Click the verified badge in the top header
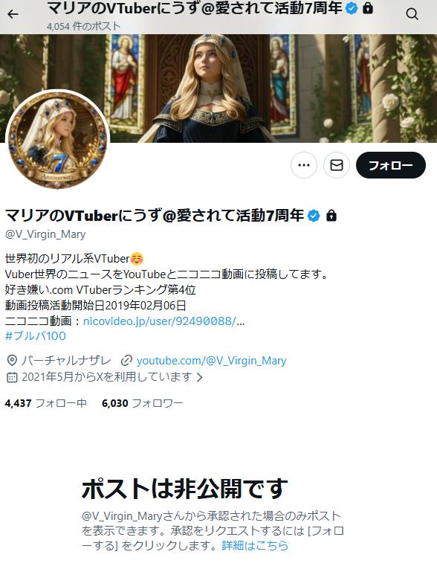This screenshot has height=569, width=437. pos(352,7)
